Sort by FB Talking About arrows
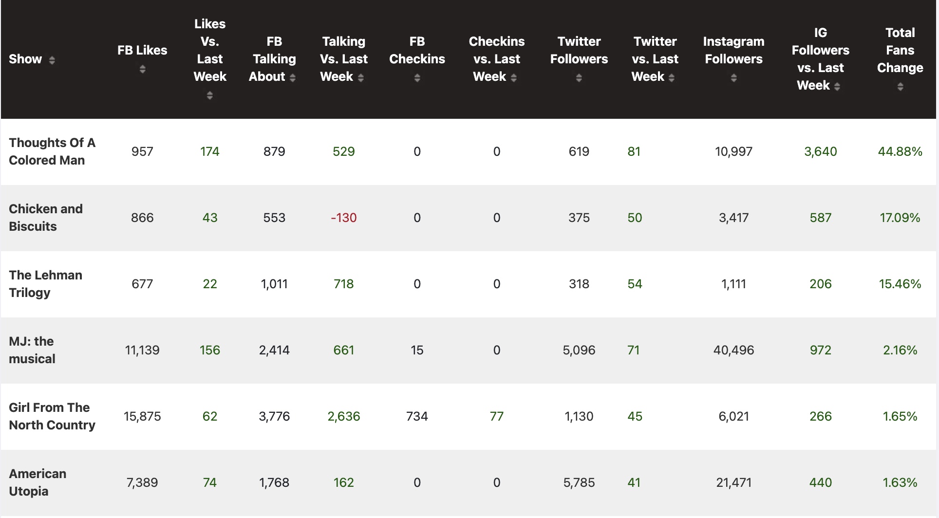This screenshot has height=518, width=939. [x=292, y=78]
